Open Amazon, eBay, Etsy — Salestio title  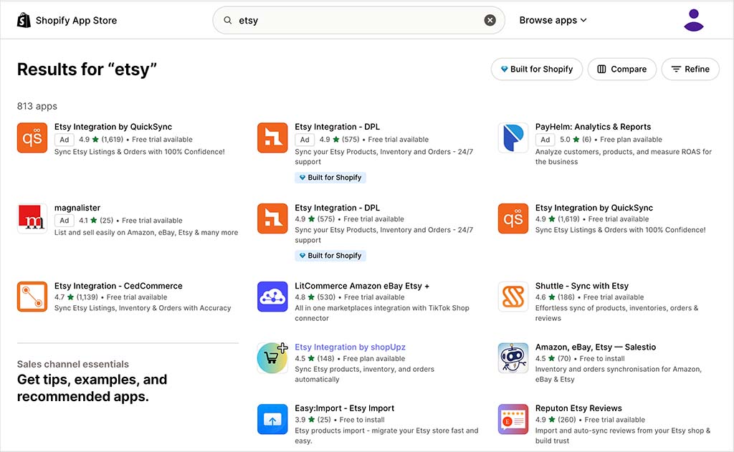(596, 347)
